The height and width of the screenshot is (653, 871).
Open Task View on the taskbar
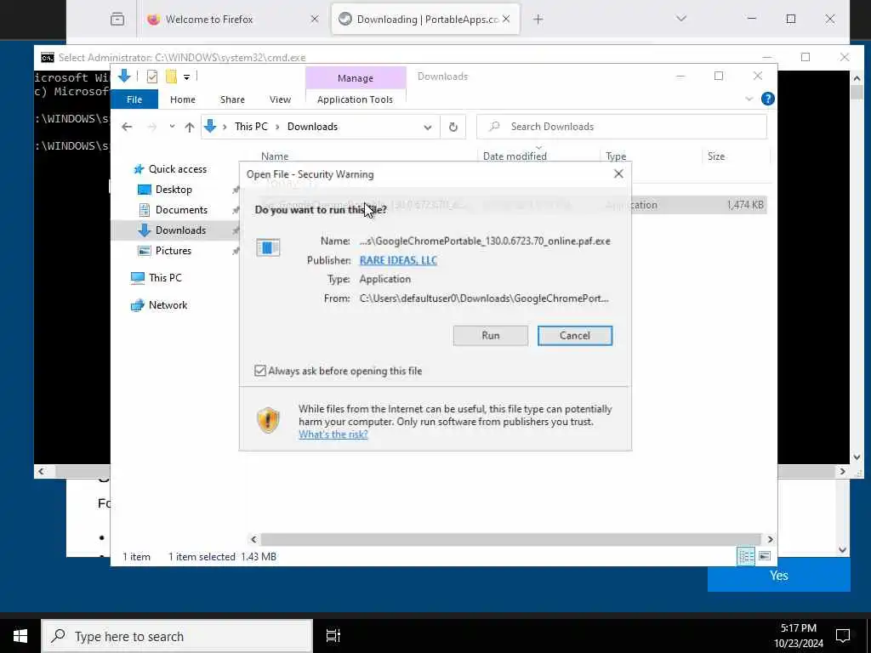333,636
